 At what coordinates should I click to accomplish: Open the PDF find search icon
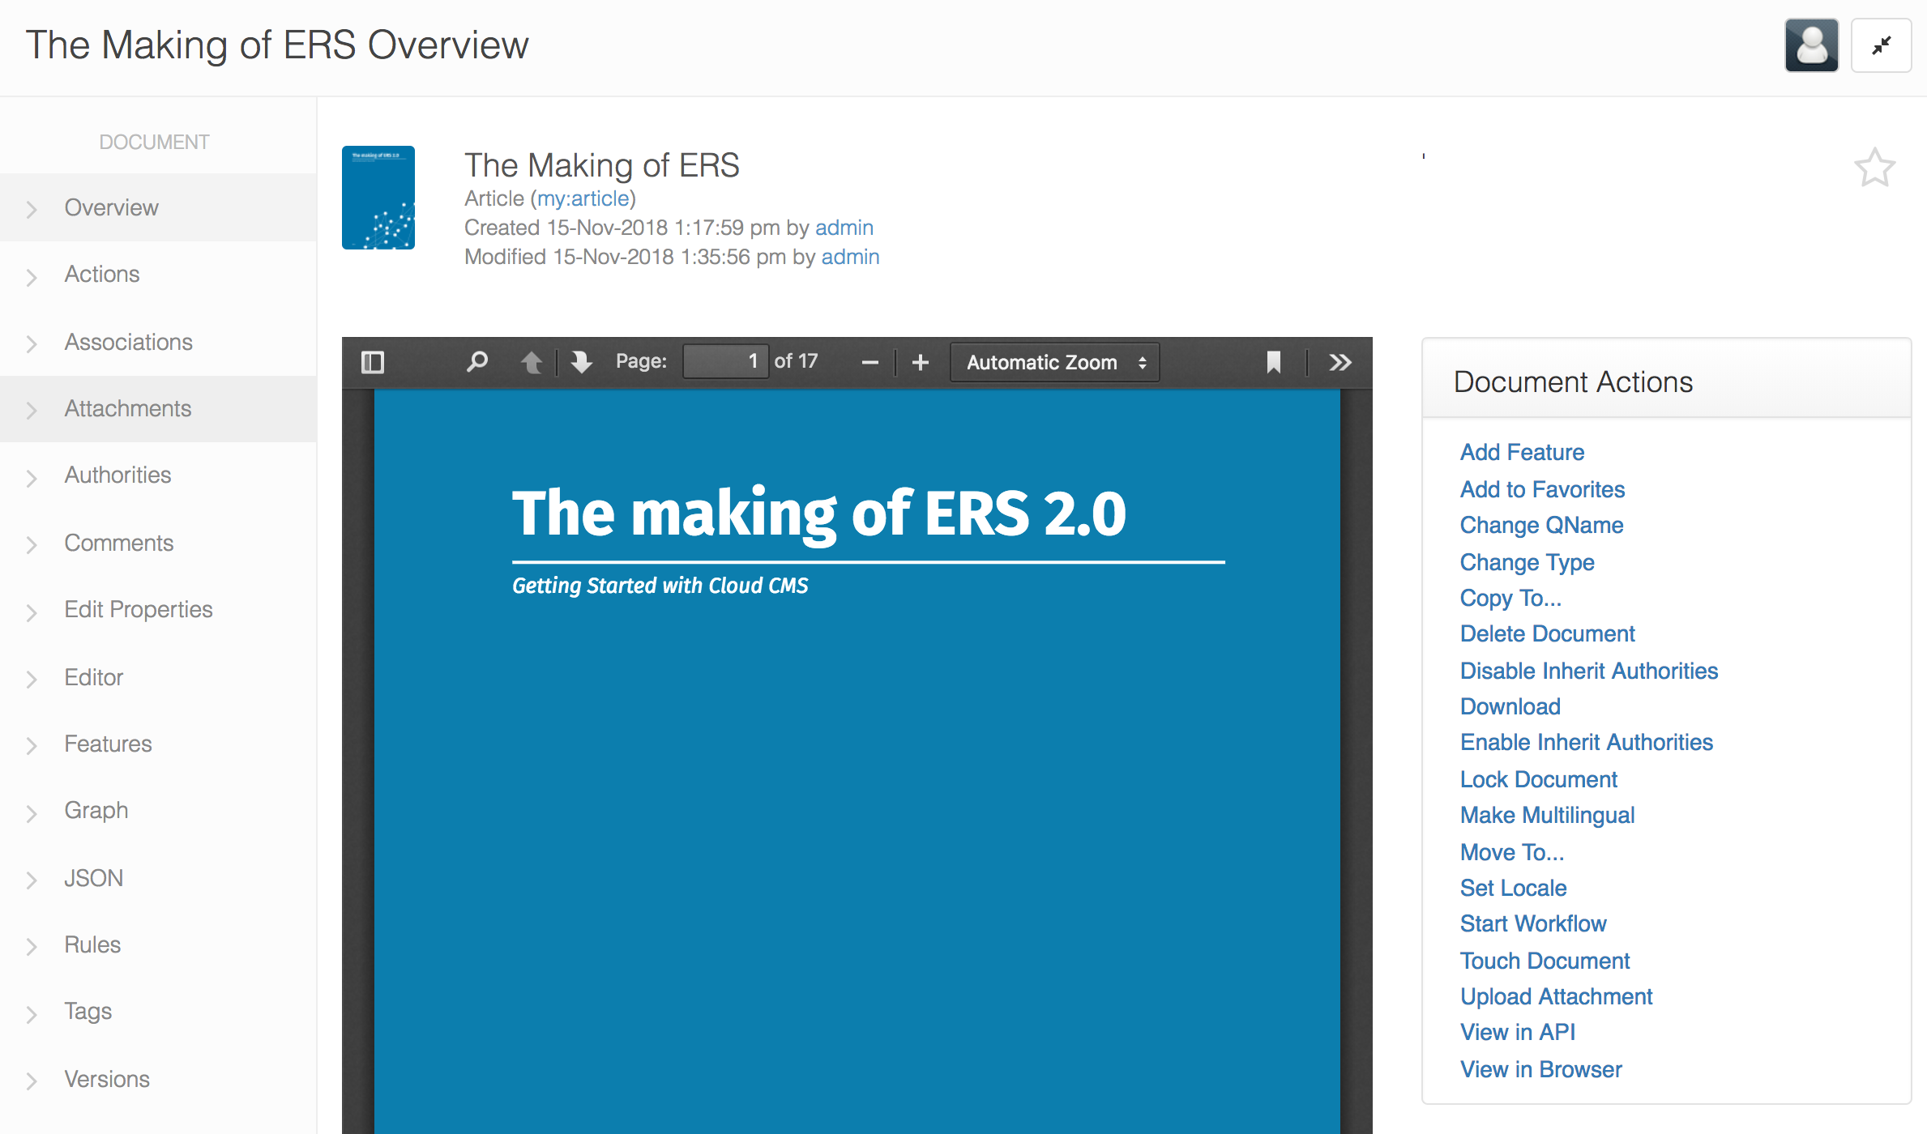click(477, 362)
